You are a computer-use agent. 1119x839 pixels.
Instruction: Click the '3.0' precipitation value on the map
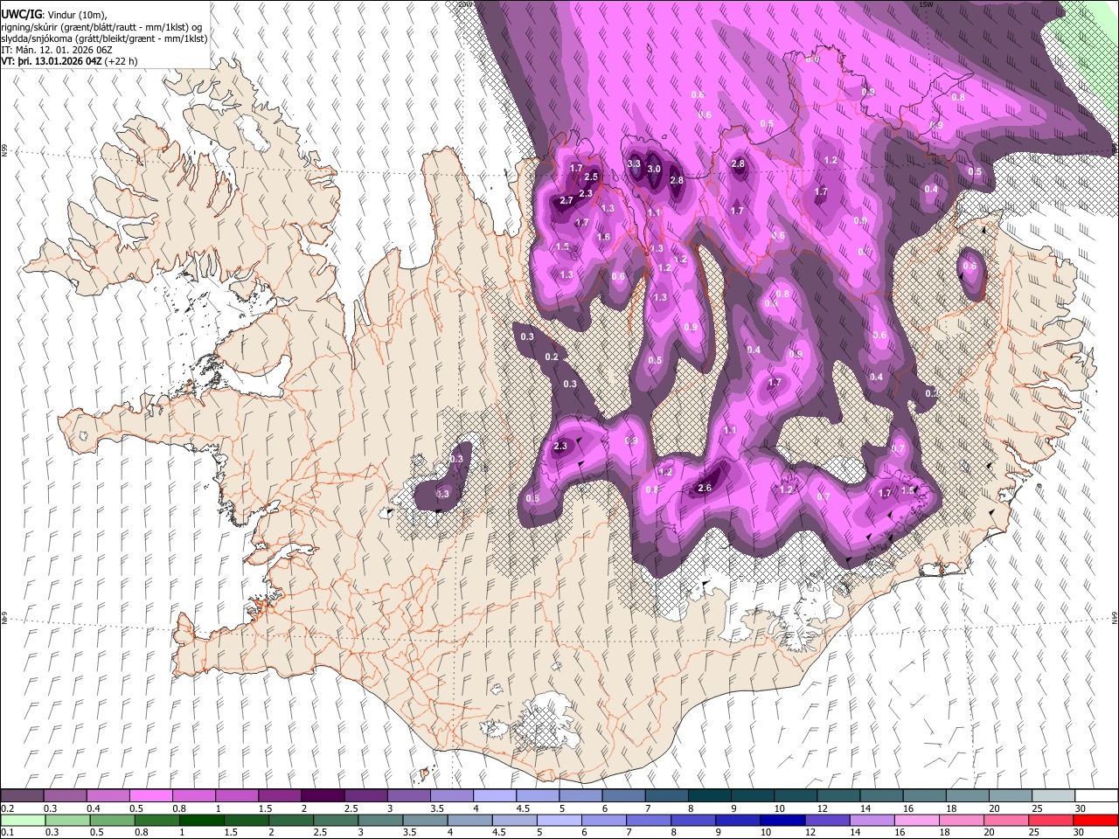click(654, 170)
